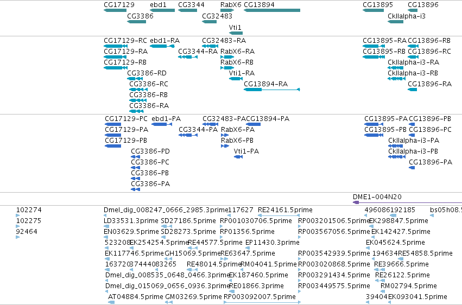
Task: Click the CG3386 gene glyph
Action: pos(136,22)
